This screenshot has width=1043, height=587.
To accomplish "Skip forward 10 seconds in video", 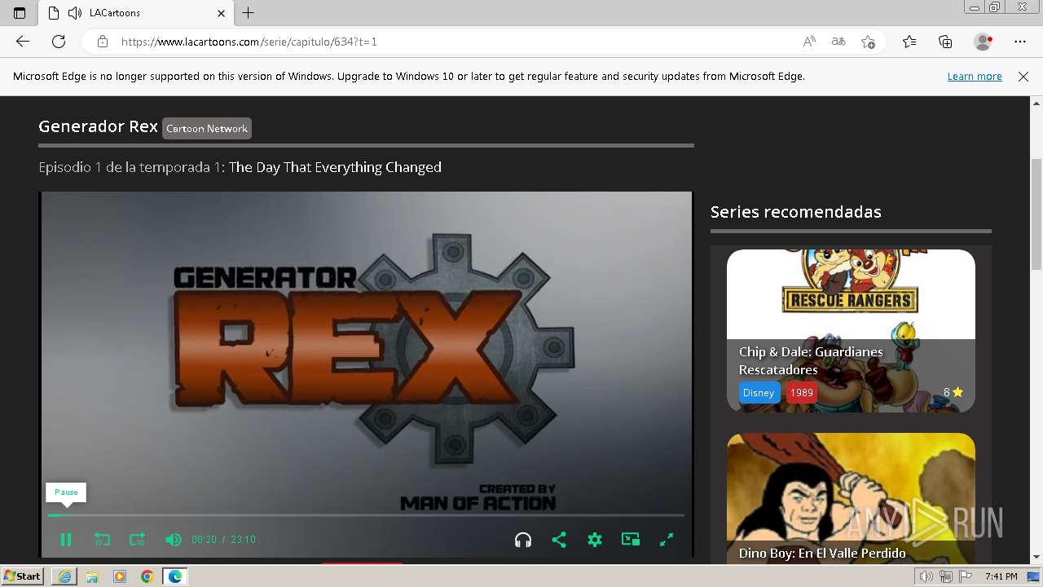I will coord(137,540).
